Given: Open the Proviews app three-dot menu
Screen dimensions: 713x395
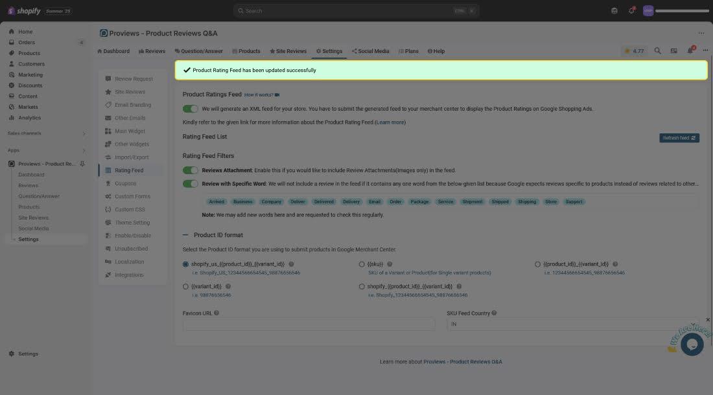Looking at the screenshot, I should tap(701, 33).
